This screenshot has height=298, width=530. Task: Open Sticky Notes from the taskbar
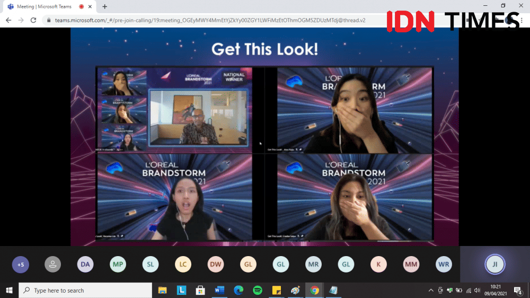click(276, 290)
